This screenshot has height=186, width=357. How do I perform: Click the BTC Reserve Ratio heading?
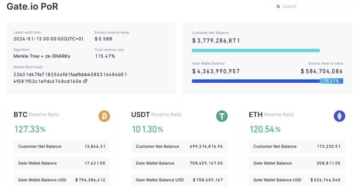click(x=36, y=114)
